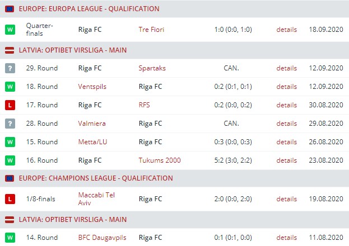Open the Metta/LU team link

tap(93, 142)
